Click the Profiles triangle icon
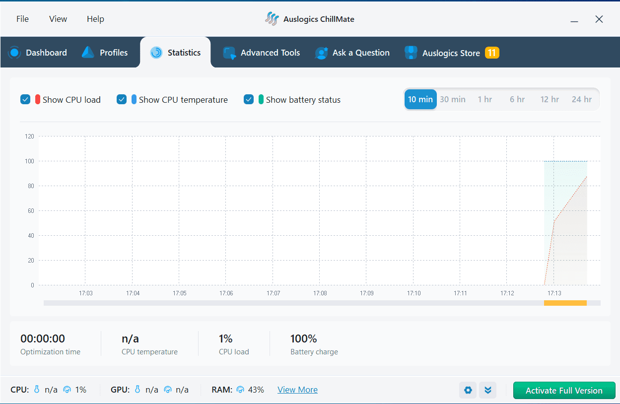The height and width of the screenshot is (404, 620). (88, 52)
